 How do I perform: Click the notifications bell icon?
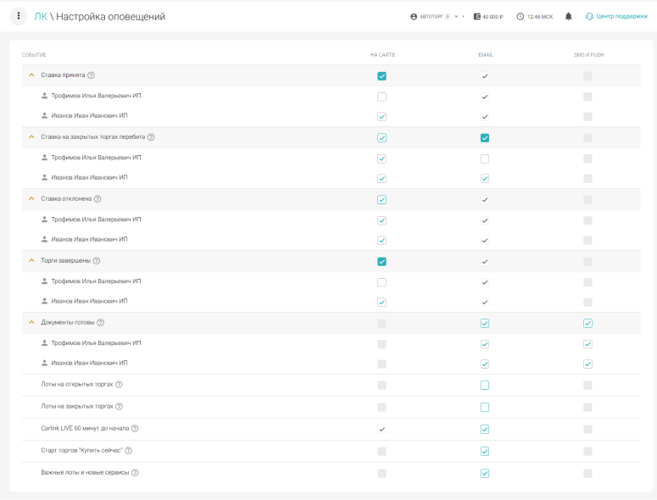[569, 16]
